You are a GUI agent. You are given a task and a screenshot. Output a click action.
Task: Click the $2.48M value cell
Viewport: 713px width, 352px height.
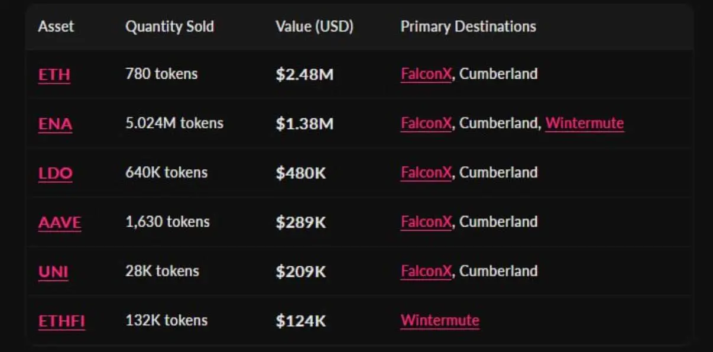[x=304, y=75]
